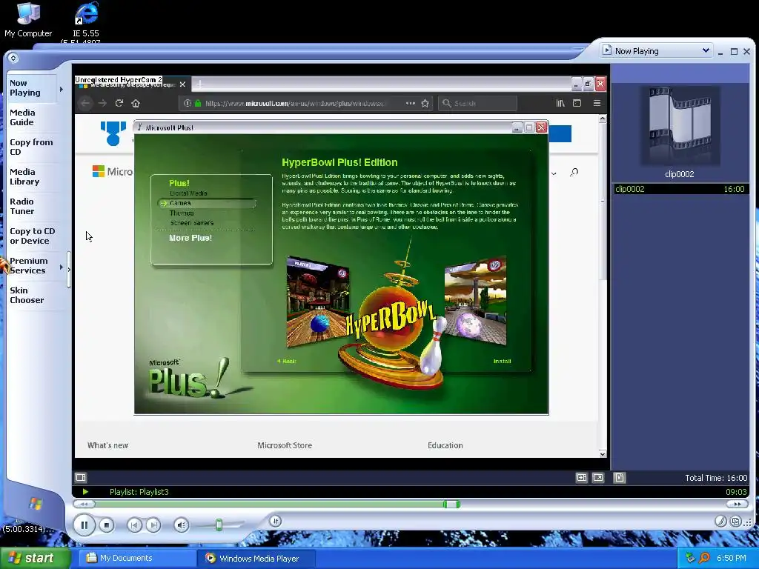Click the Back link in HyperBowl page
The width and height of the screenshot is (759, 569).
tap(287, 361)
